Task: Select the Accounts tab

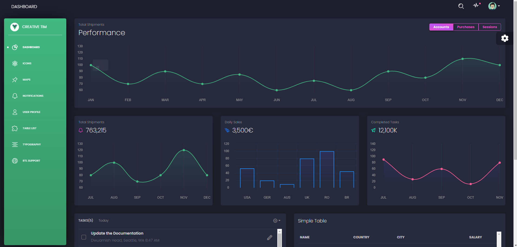Action: [441, 27]
